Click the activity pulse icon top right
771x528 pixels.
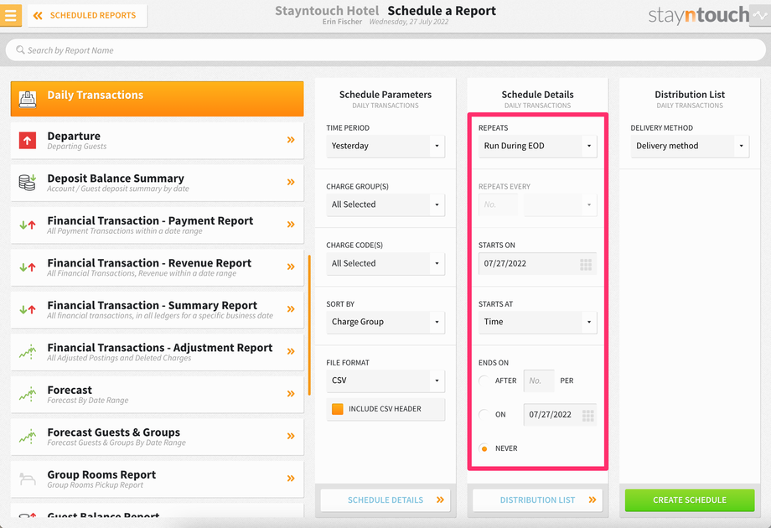[760, 15]
